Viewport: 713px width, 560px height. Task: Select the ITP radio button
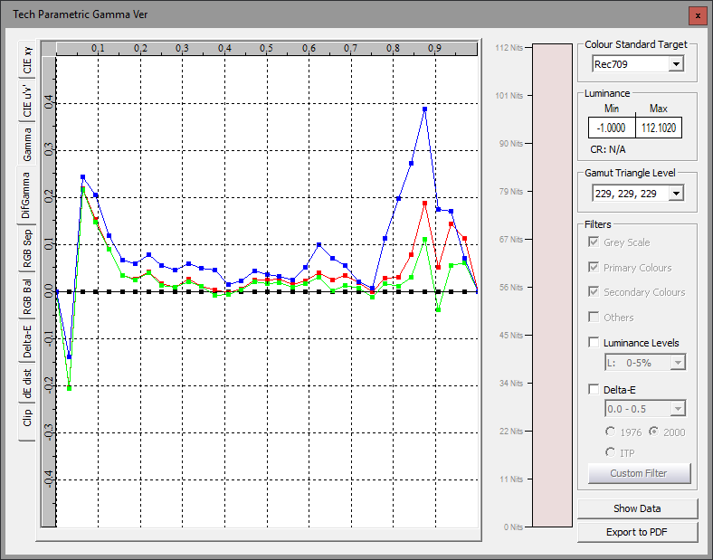point(610,452)
